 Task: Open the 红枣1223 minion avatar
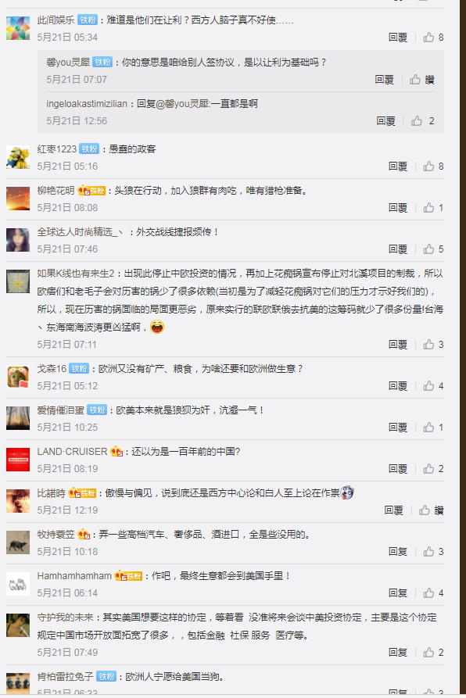click(18, 157)
